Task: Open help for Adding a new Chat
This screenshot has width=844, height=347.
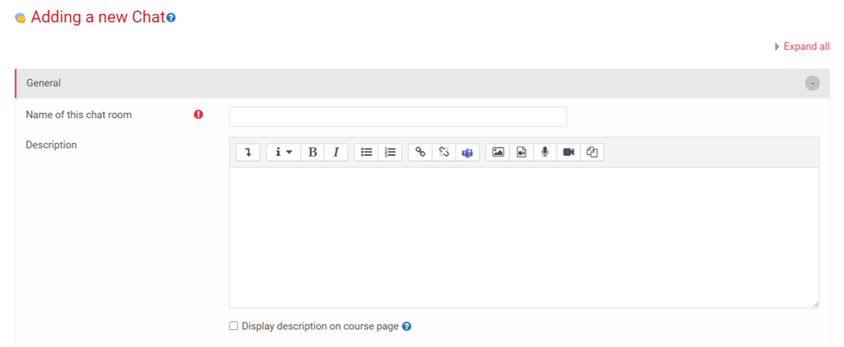Action: (171, 18)
